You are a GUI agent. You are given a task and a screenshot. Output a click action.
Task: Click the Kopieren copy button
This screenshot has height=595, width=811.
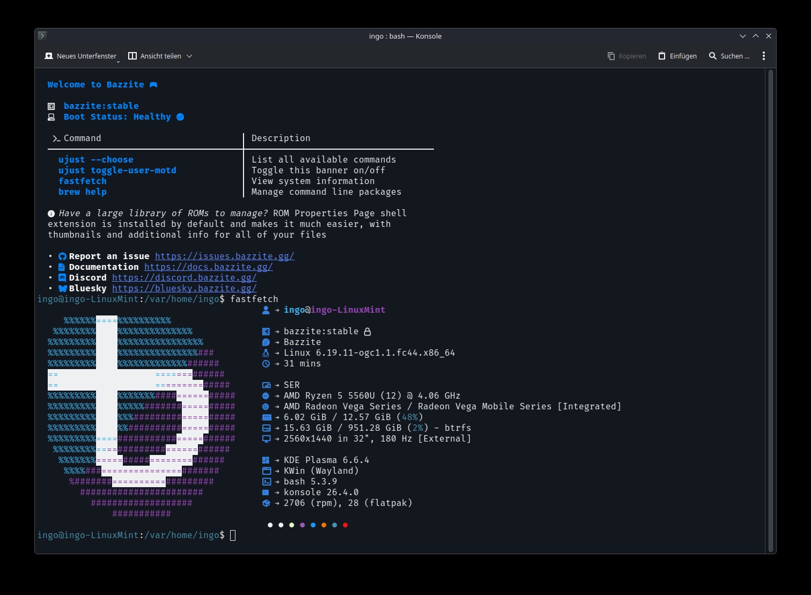626,56
